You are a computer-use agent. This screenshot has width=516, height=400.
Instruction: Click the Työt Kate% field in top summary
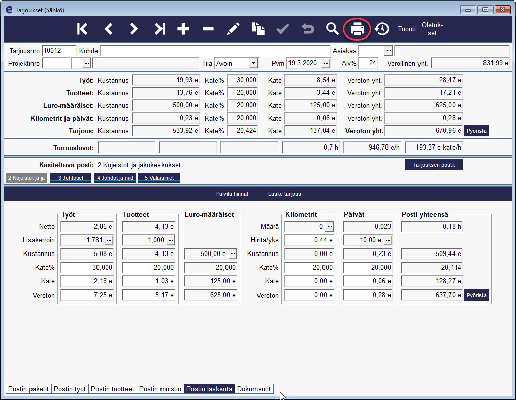243,80
